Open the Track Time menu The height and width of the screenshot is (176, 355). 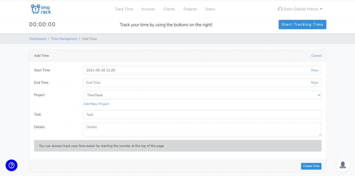pos(124,9)
